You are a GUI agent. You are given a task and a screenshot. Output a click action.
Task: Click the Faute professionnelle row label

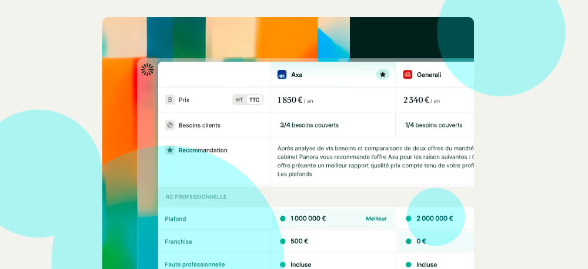[x=195, y=264]
